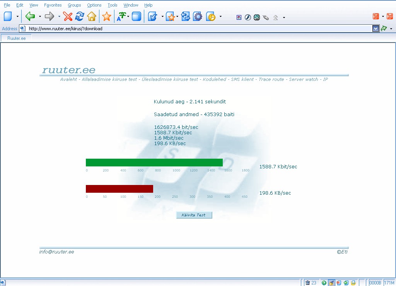Viewport: 396px width, 286px height.
Task: Open the SMS klient link
Action: (x=242, y=79)
